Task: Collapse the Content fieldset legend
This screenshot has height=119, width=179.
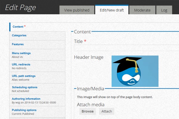Action: [x=82, y=32]
